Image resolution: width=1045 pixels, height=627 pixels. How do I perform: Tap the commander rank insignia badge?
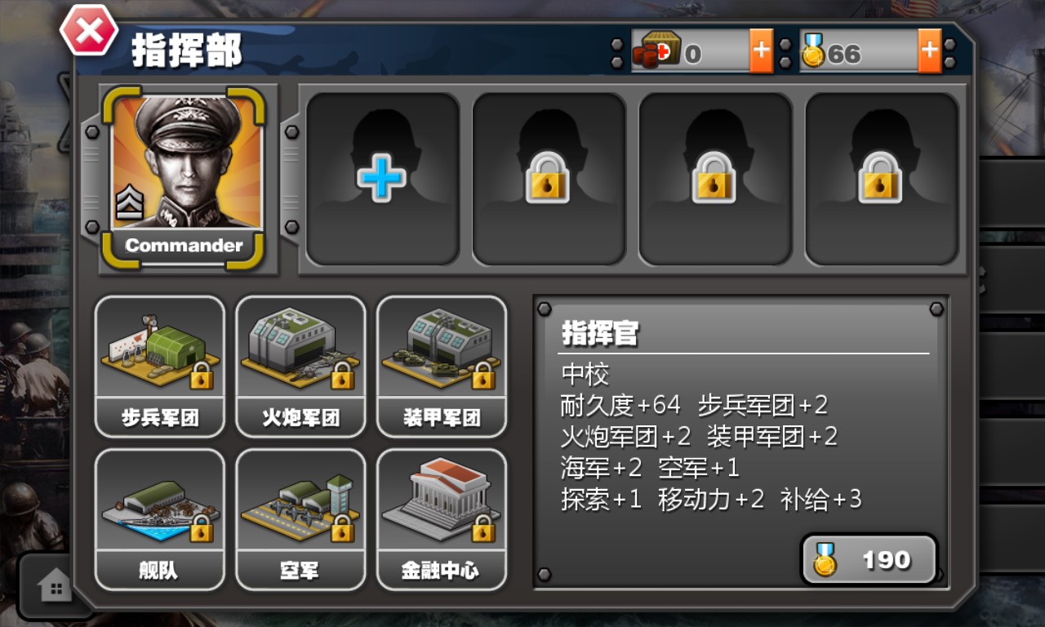pyautogui.click(x=129, y=203)
